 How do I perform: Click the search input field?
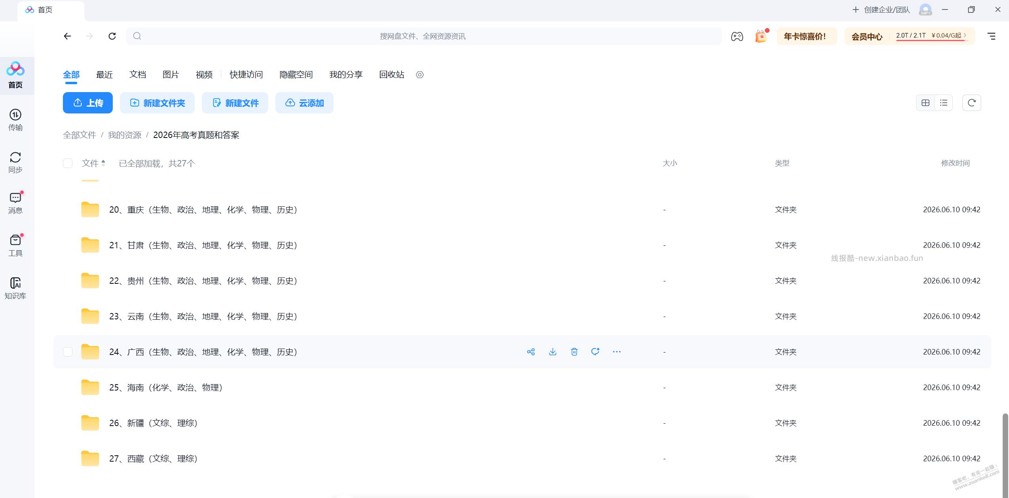point(424,36)
